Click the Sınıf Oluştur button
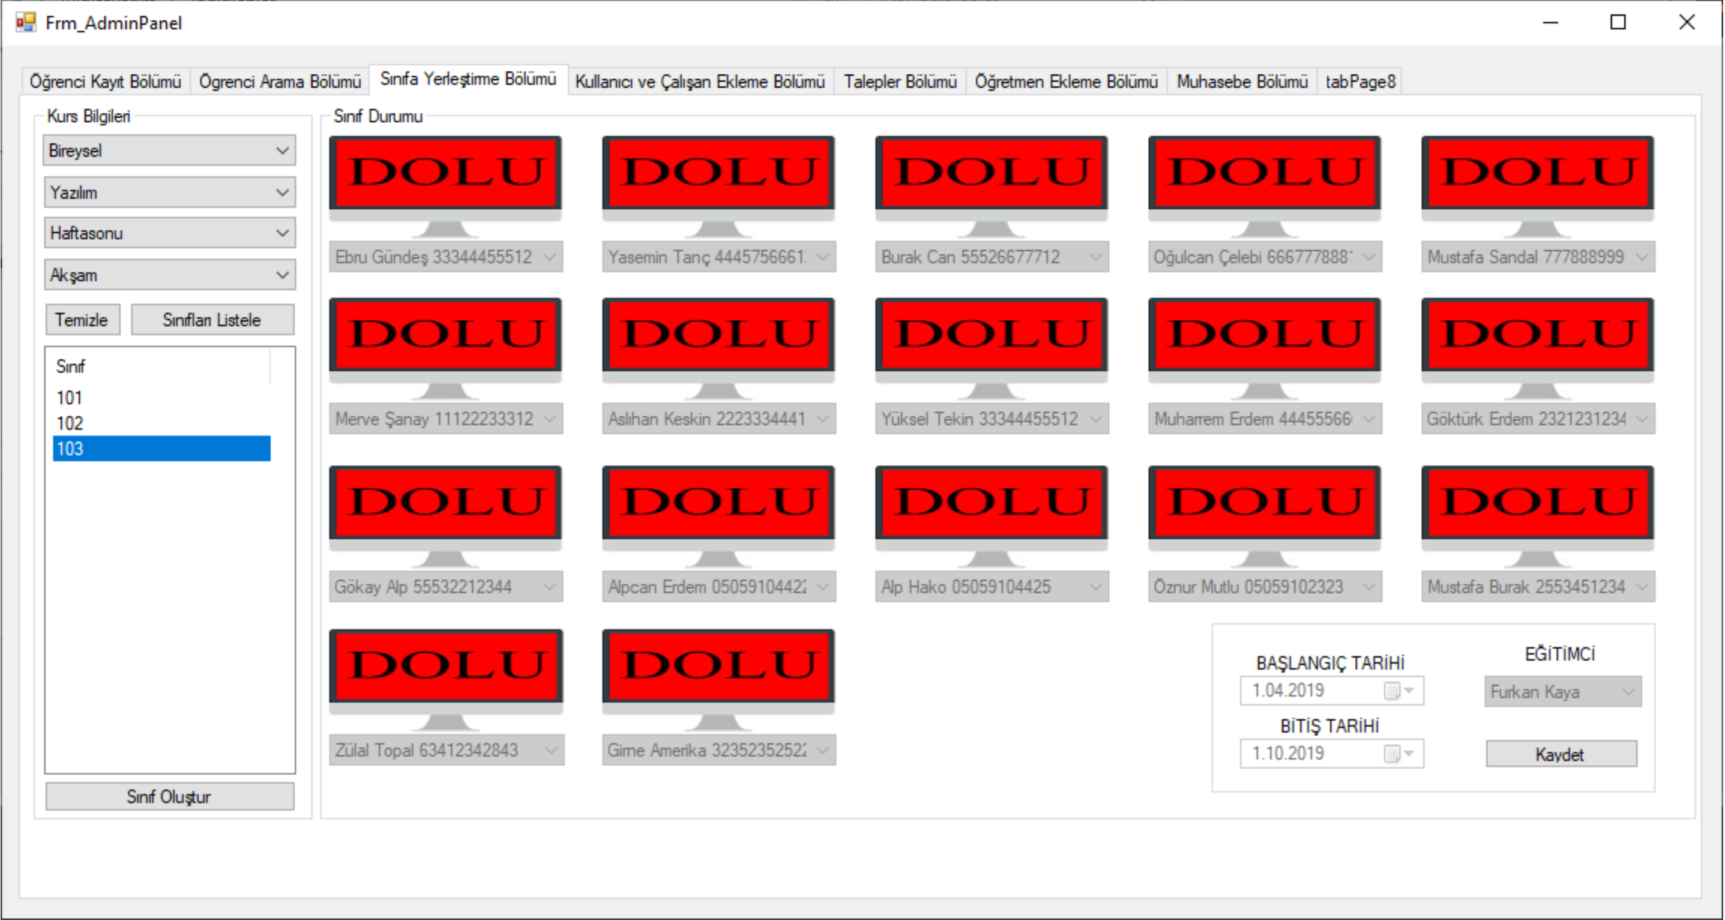1725x920 pixels. click(169, 796)
